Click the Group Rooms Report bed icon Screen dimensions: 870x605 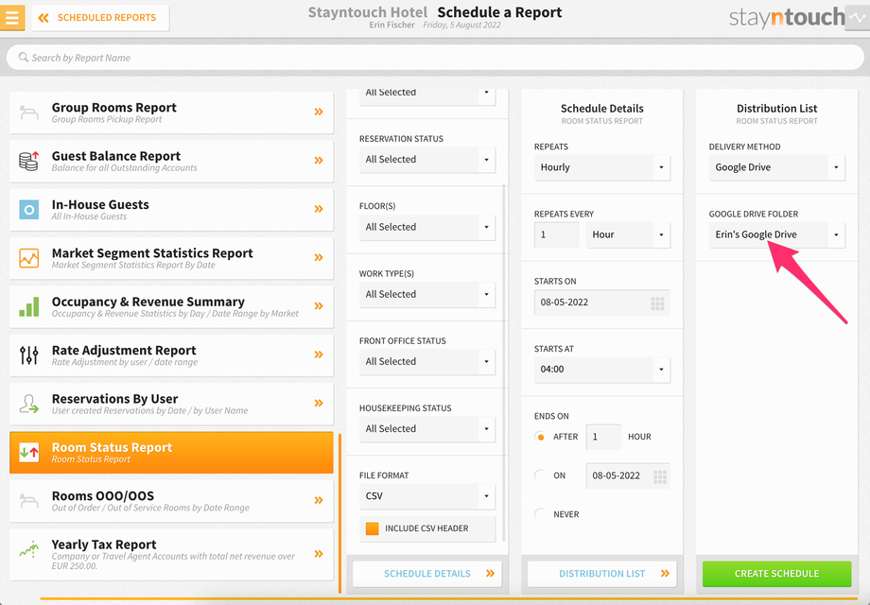[x=29, y=112]
